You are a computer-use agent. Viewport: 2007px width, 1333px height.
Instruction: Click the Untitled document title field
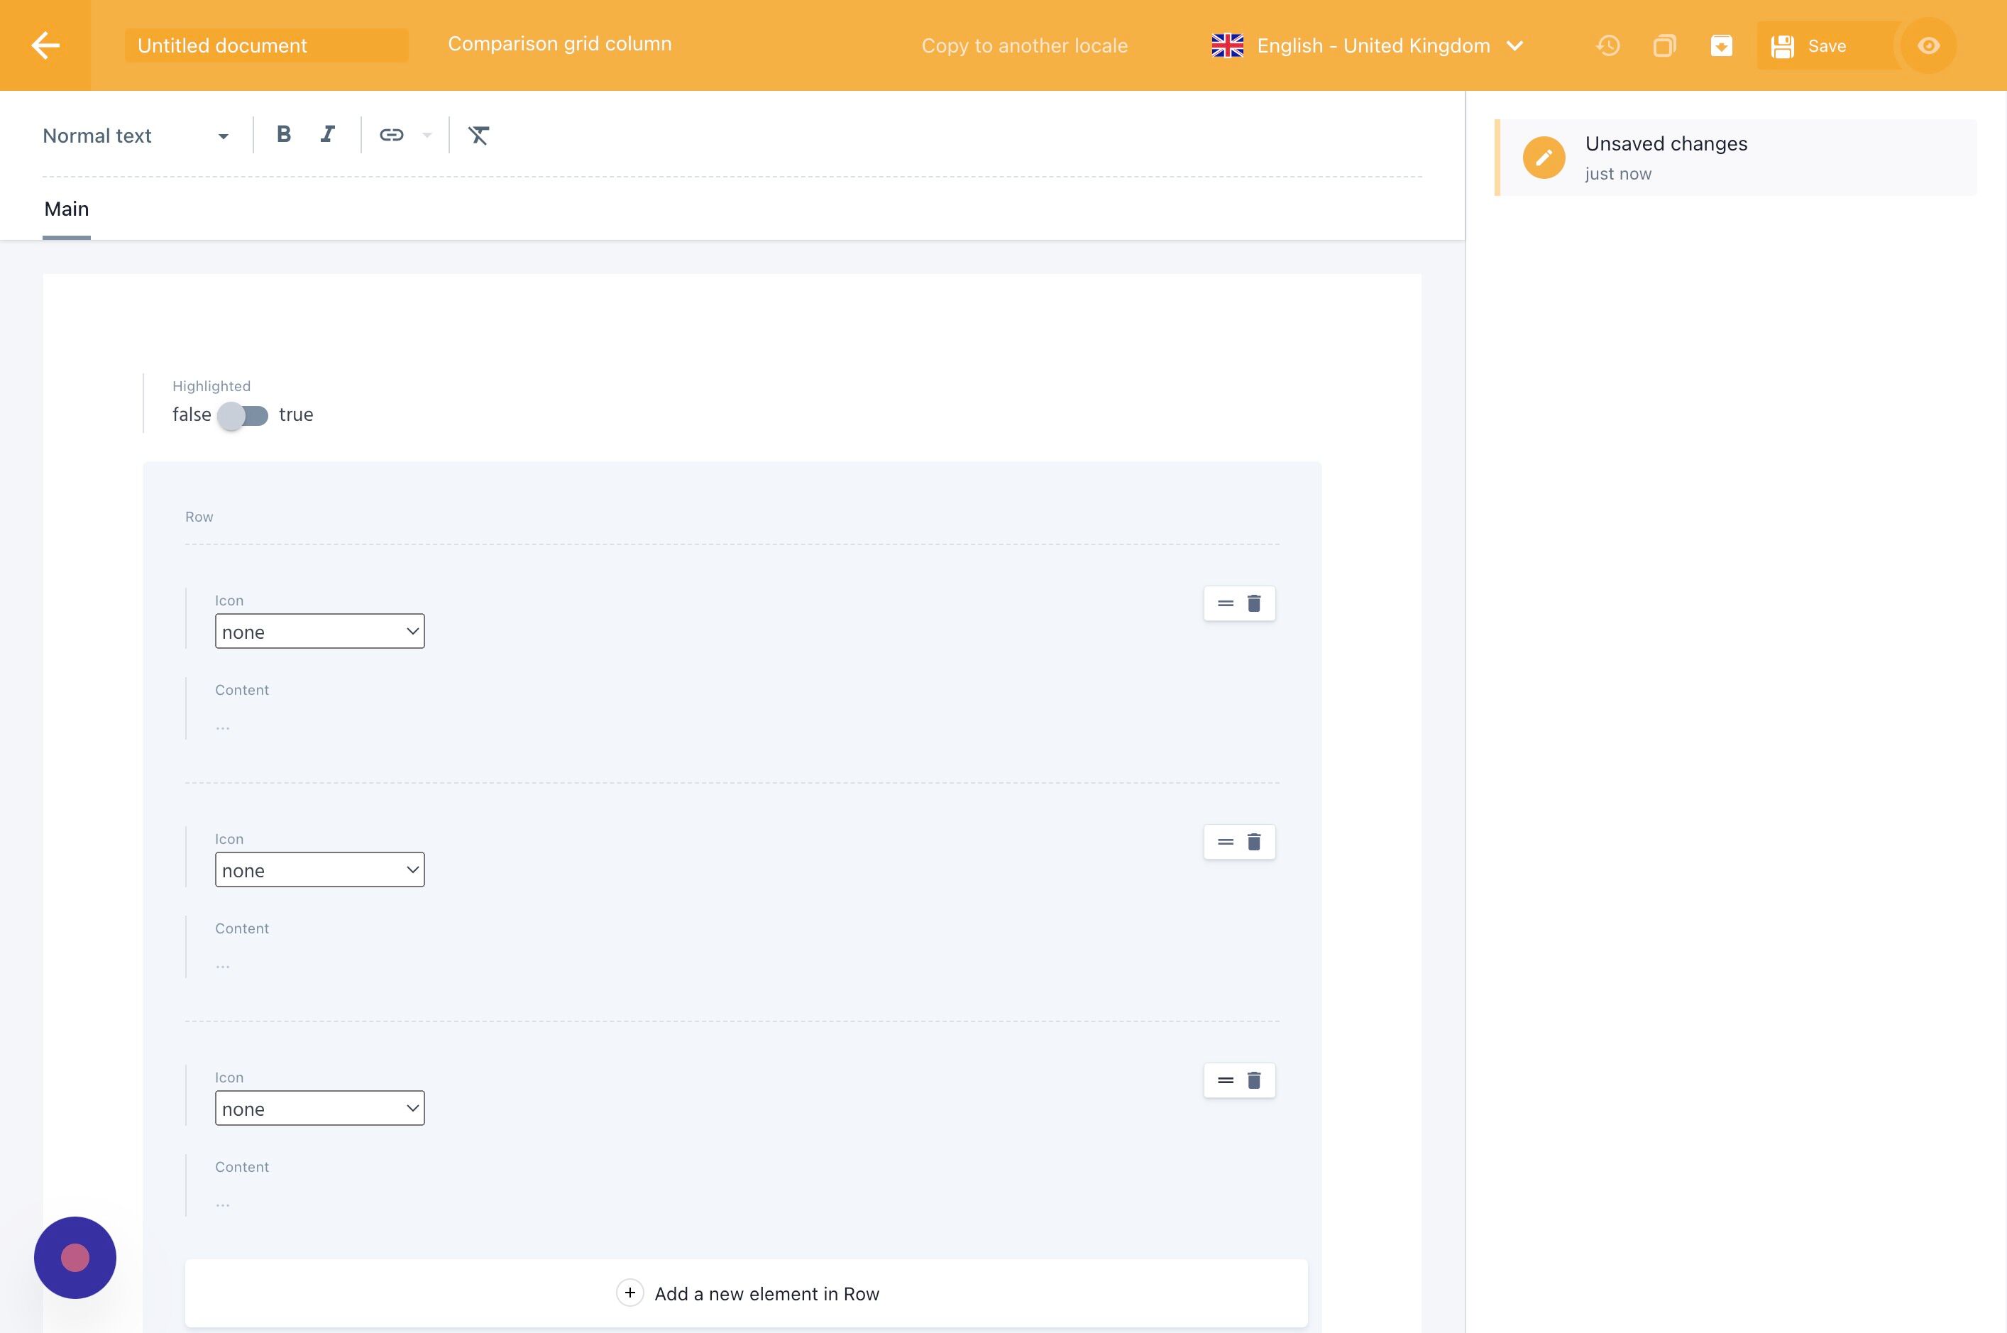(266, 46)
